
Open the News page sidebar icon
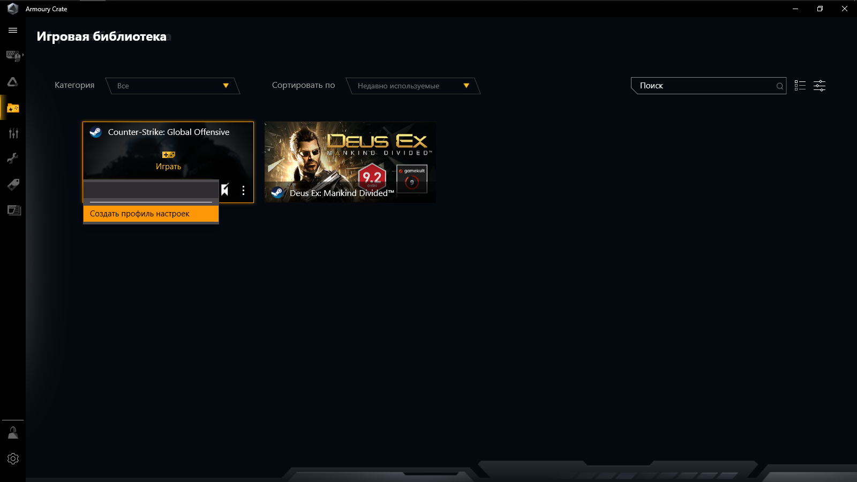tap(14, 210)
